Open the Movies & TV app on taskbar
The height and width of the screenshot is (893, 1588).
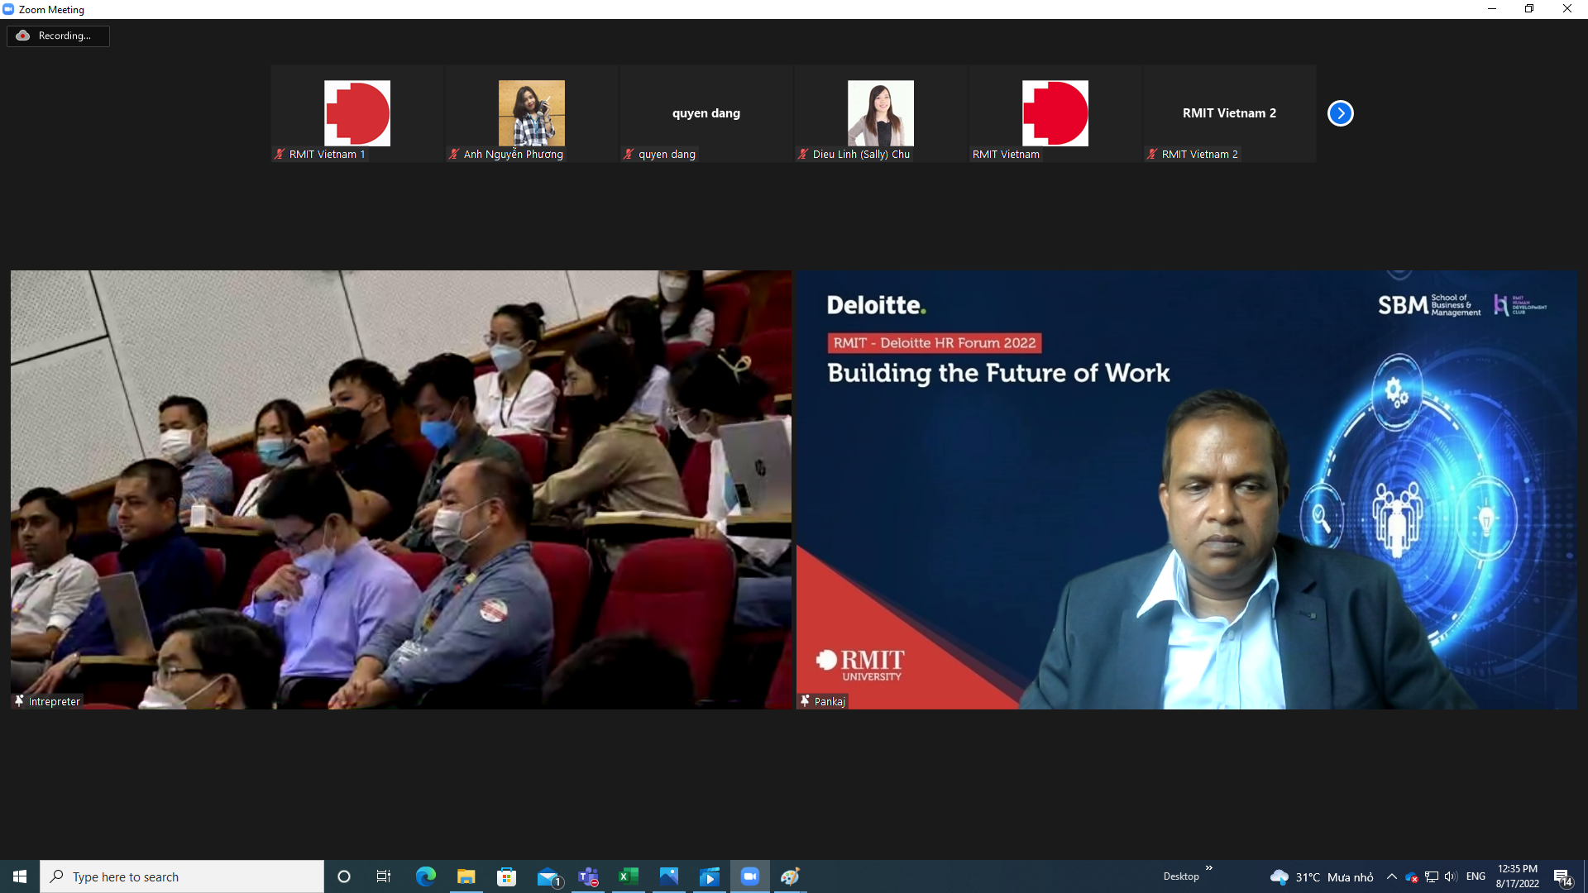[x=710, y=876]
